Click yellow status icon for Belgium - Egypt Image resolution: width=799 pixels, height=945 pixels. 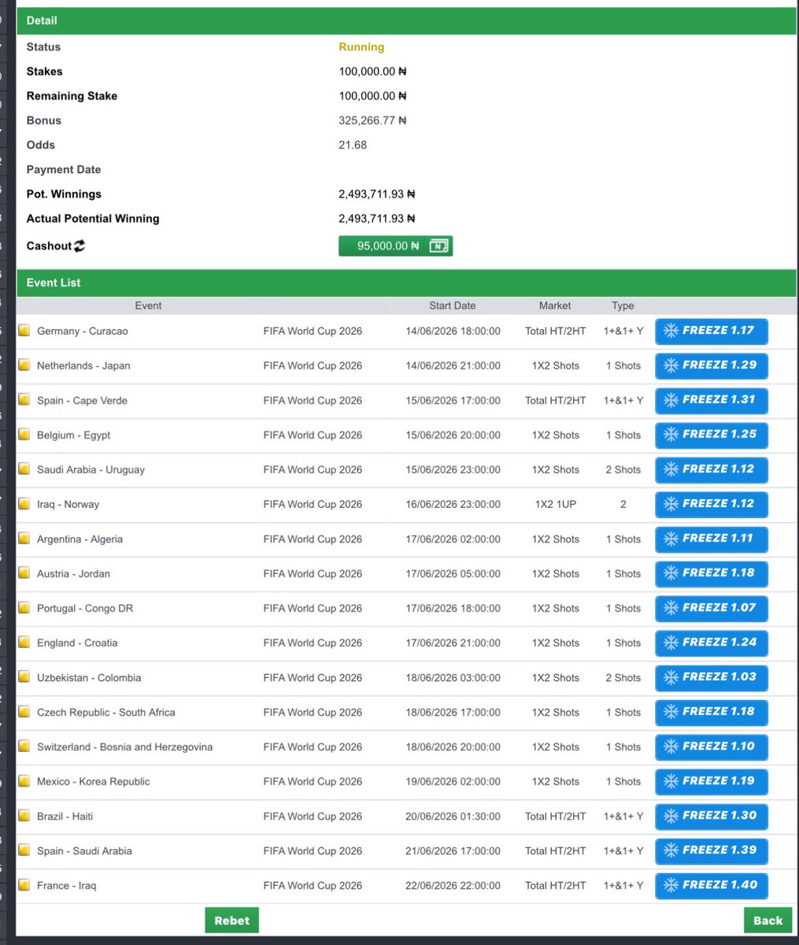[x=24, y=435]
